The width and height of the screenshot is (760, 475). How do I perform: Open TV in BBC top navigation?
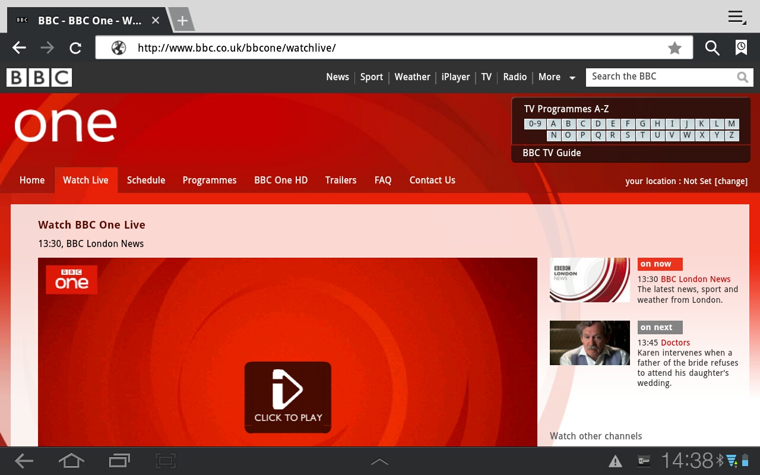[x=486, y=77]
